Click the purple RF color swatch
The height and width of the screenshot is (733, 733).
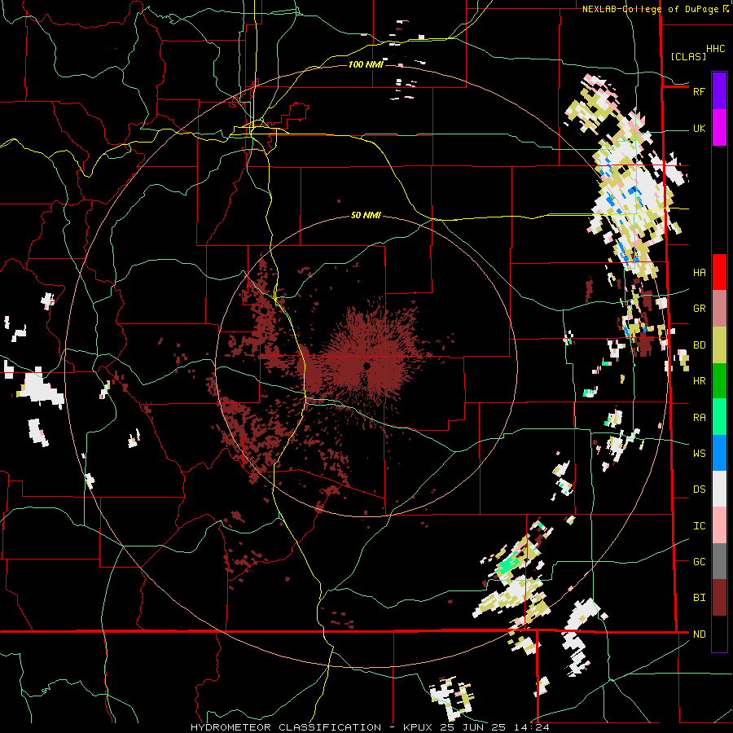tap(719, 91)
